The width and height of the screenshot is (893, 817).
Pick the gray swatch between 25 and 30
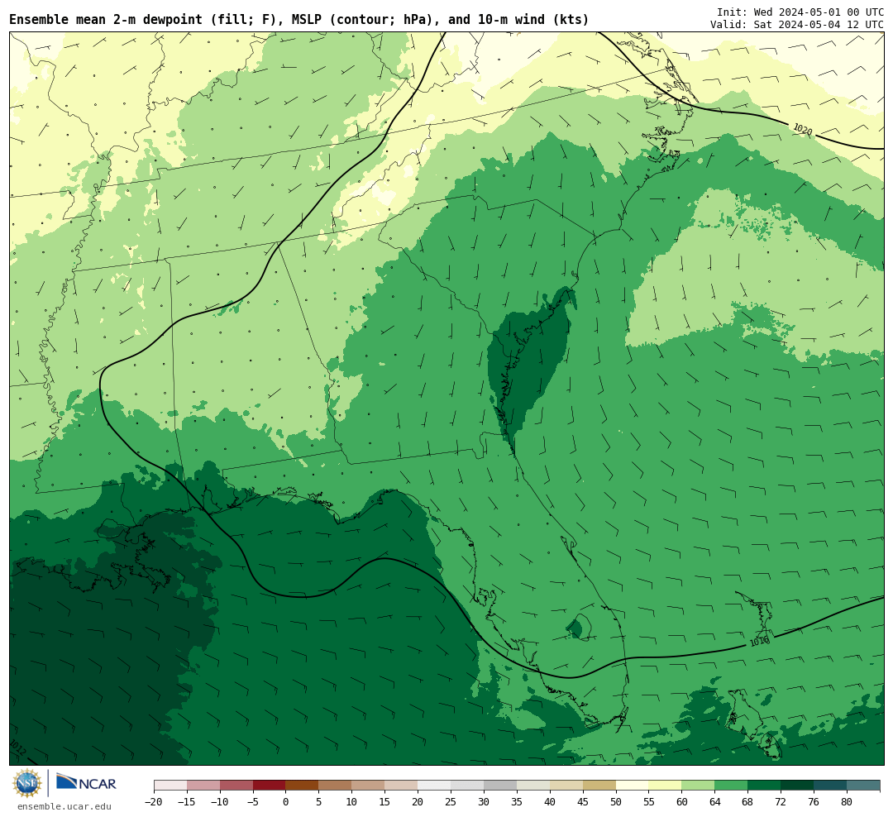[x=467, y=786]
